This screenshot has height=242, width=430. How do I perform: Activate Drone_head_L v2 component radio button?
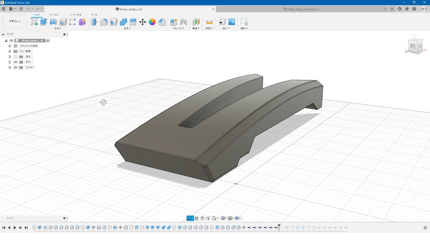coord(48,41)
